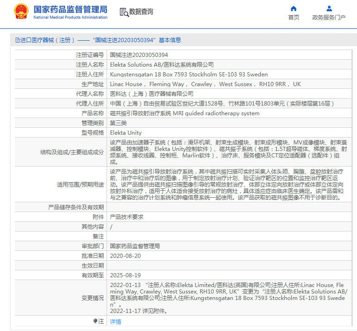Image resolution: width=357 pixels, height=331 pixels.
Task: Click the 第三类 management class value
Action: click(118, 123)
